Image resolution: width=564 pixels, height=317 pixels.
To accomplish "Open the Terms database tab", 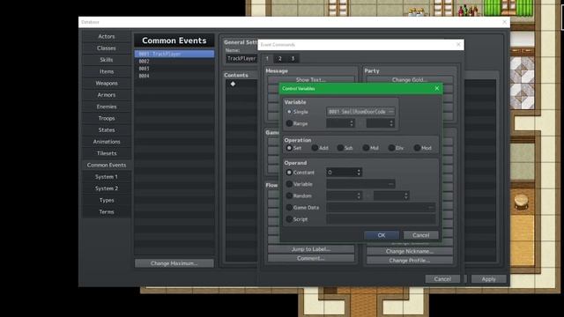I will click(107, 211).
